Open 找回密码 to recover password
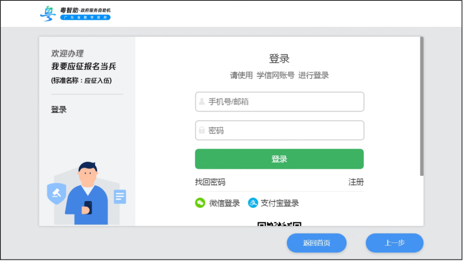The image size is (463, 261). click(210, 182)
